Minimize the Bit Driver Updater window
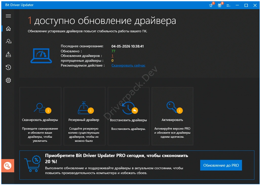 click(x=237, y=5)
